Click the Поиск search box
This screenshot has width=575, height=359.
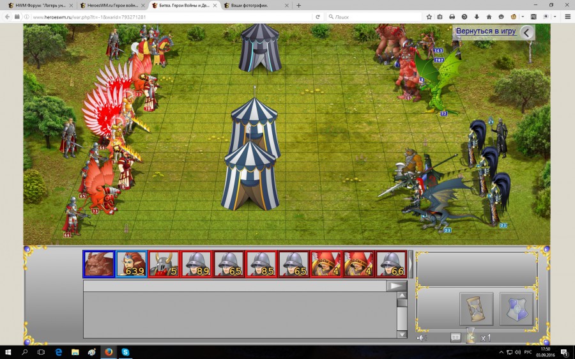pyautogui.click(x=374, y=17)
